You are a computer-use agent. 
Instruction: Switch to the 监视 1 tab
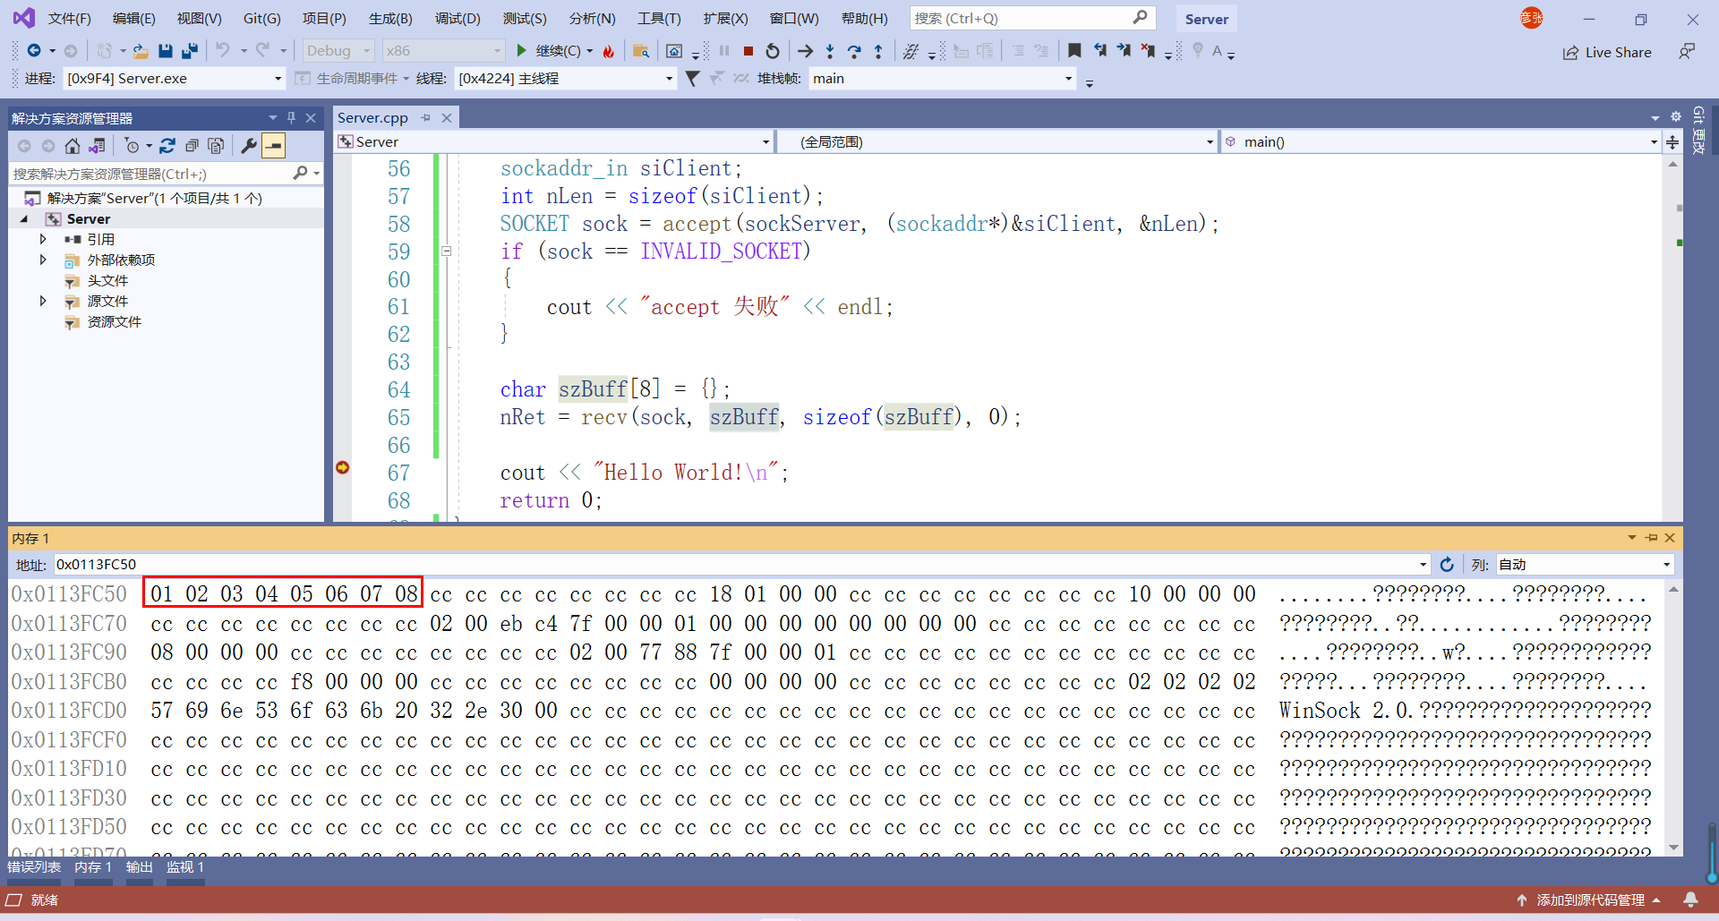click(185, 866)
